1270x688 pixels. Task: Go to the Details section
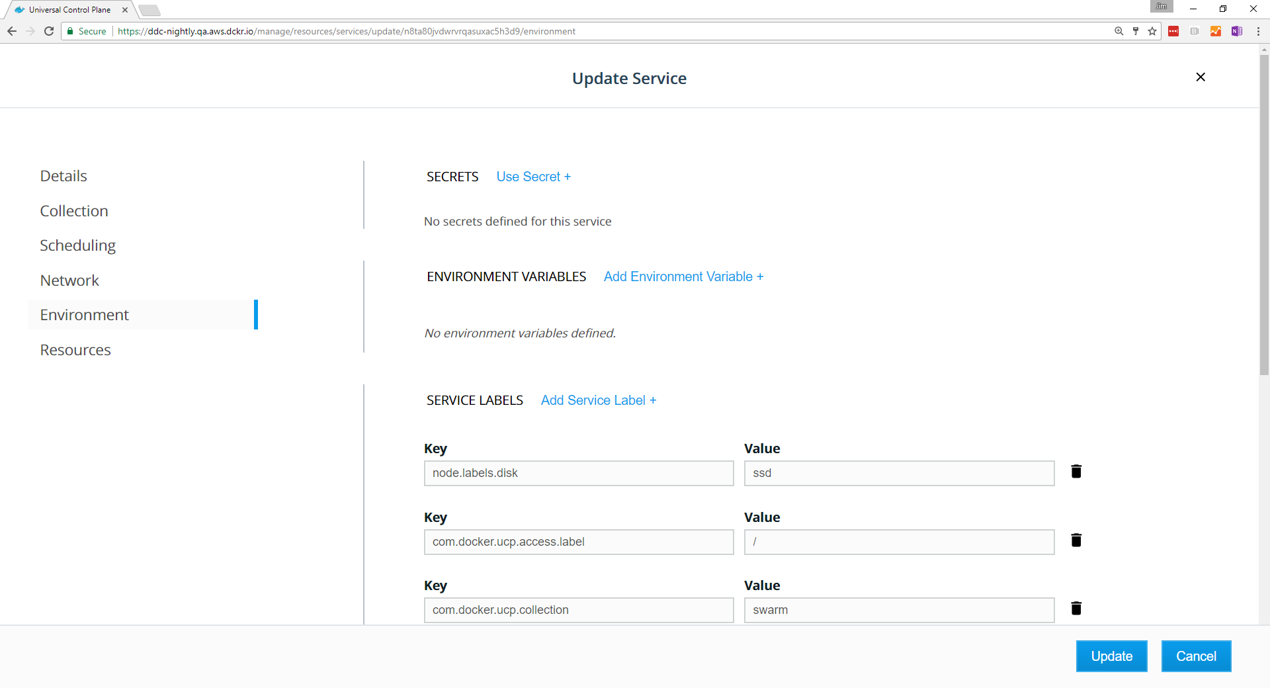click(x=63, y=176)
